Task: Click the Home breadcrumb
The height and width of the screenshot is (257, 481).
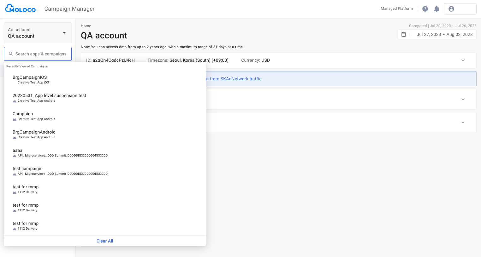Action: click(86, 26)
